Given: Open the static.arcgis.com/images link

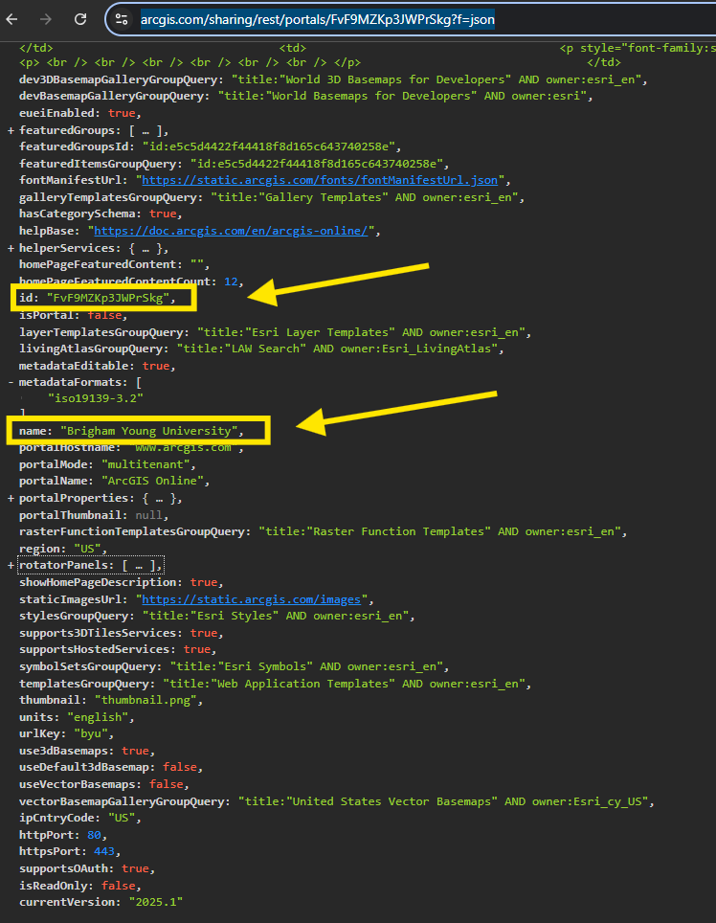Looking at the screenshot, I should (x=251, y=599).
